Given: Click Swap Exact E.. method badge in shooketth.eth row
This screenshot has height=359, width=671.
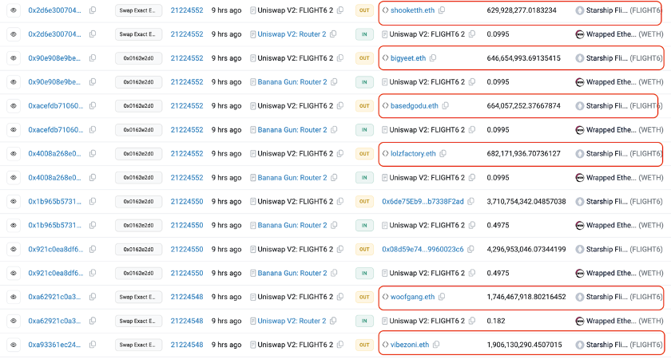Looking at the screenshot, I should click(x=139, y=10).
